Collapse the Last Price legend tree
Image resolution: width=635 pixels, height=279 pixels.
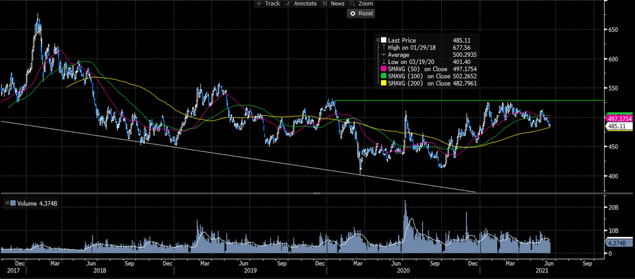click(378, 40)
